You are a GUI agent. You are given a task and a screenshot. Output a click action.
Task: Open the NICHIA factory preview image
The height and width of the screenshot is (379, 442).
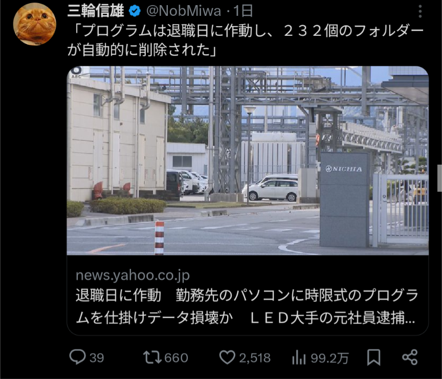click(248, 161)
